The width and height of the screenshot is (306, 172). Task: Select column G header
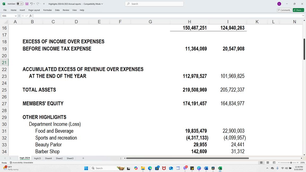pos(150,22)
